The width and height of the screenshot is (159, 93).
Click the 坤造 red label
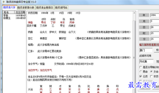pyautogui.click(x=30, y=22)
